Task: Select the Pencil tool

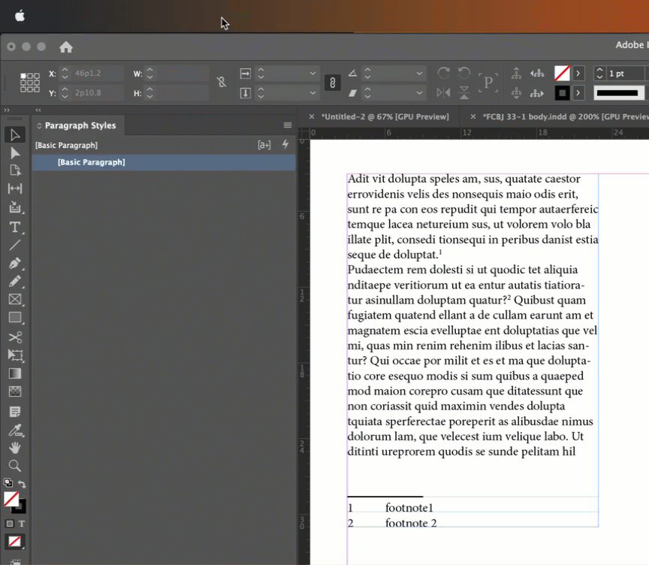Action: pyautogui.click(x=15, y=282)
